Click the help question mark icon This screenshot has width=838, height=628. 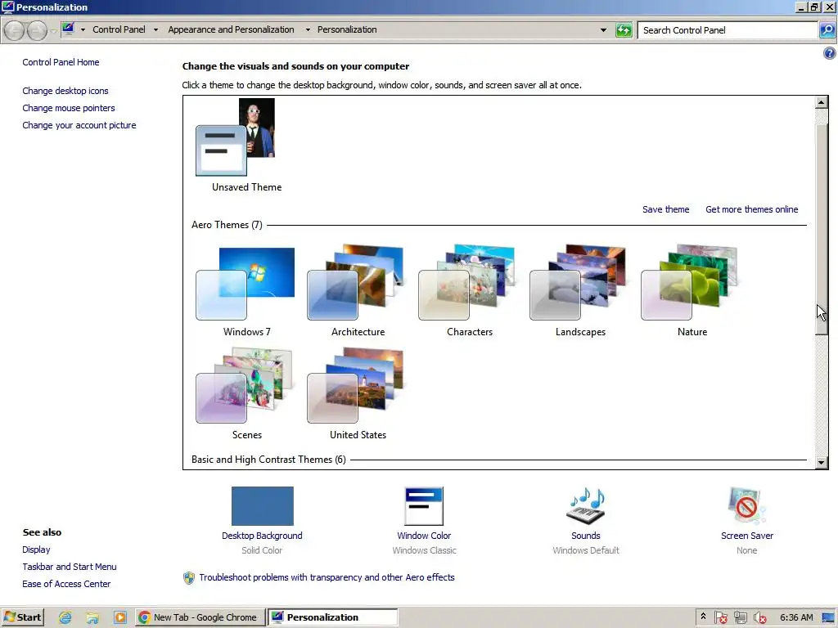pyautogui.click(x=830, y=53)
